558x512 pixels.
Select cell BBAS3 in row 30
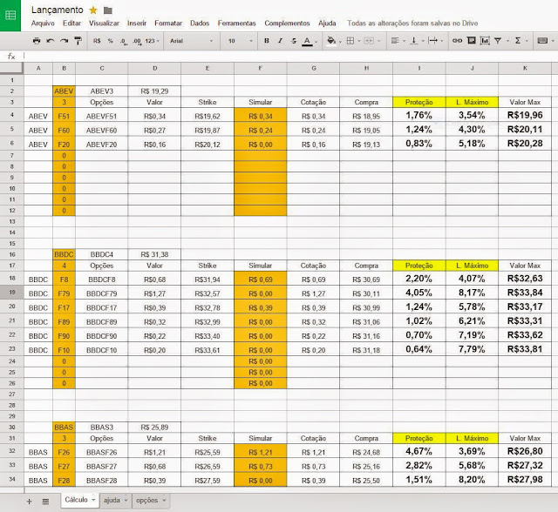[101, 428]
